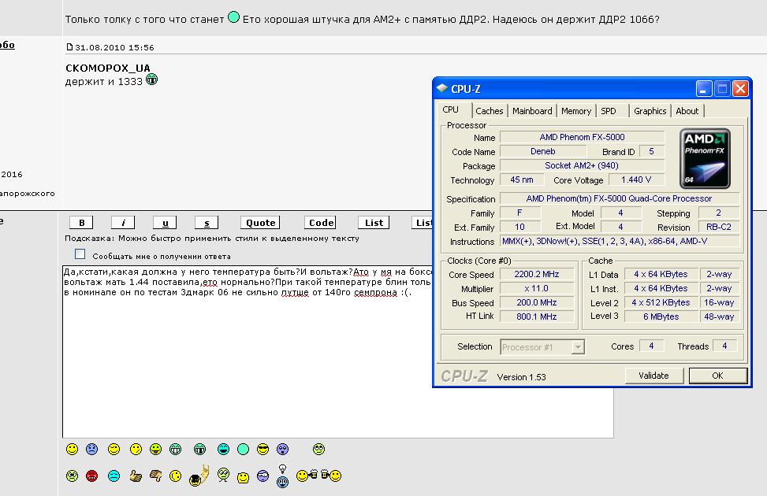This screenshot has width=767, height=496.
Task: Insert the teal open-mouth laughing emoticon
Action: point(224,449)
